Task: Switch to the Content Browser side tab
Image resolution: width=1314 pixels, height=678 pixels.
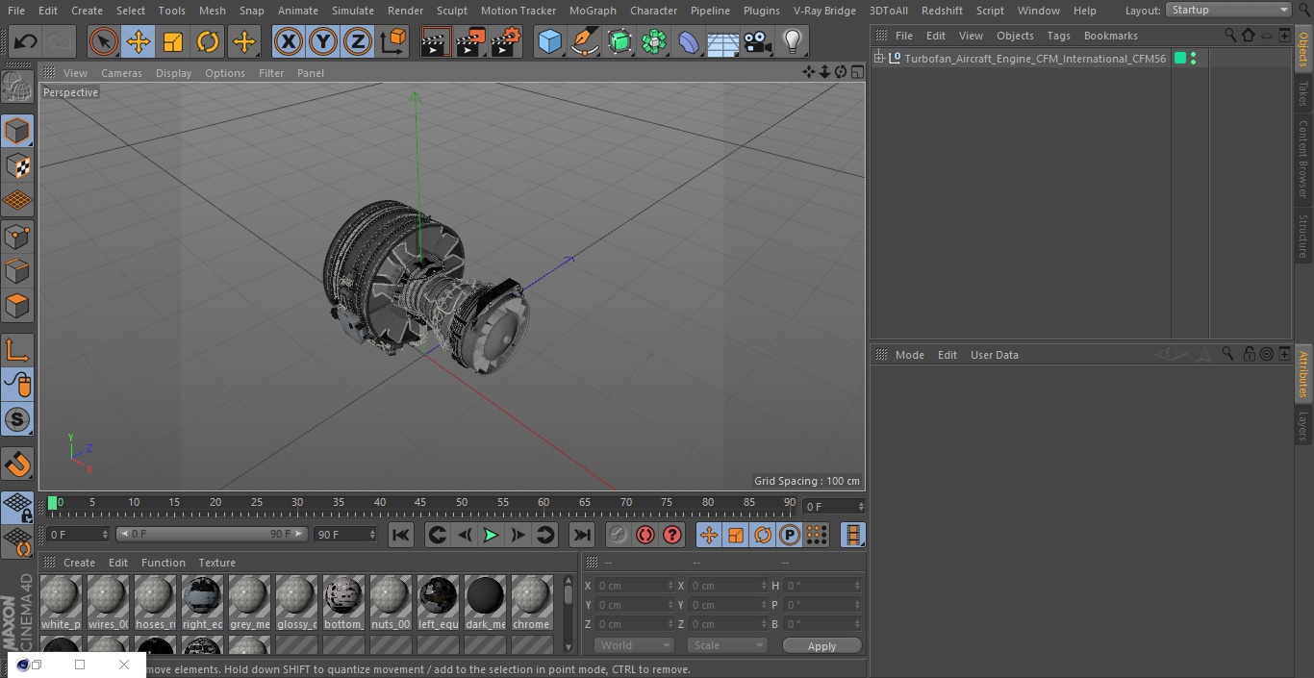Action: point(1303,159)
